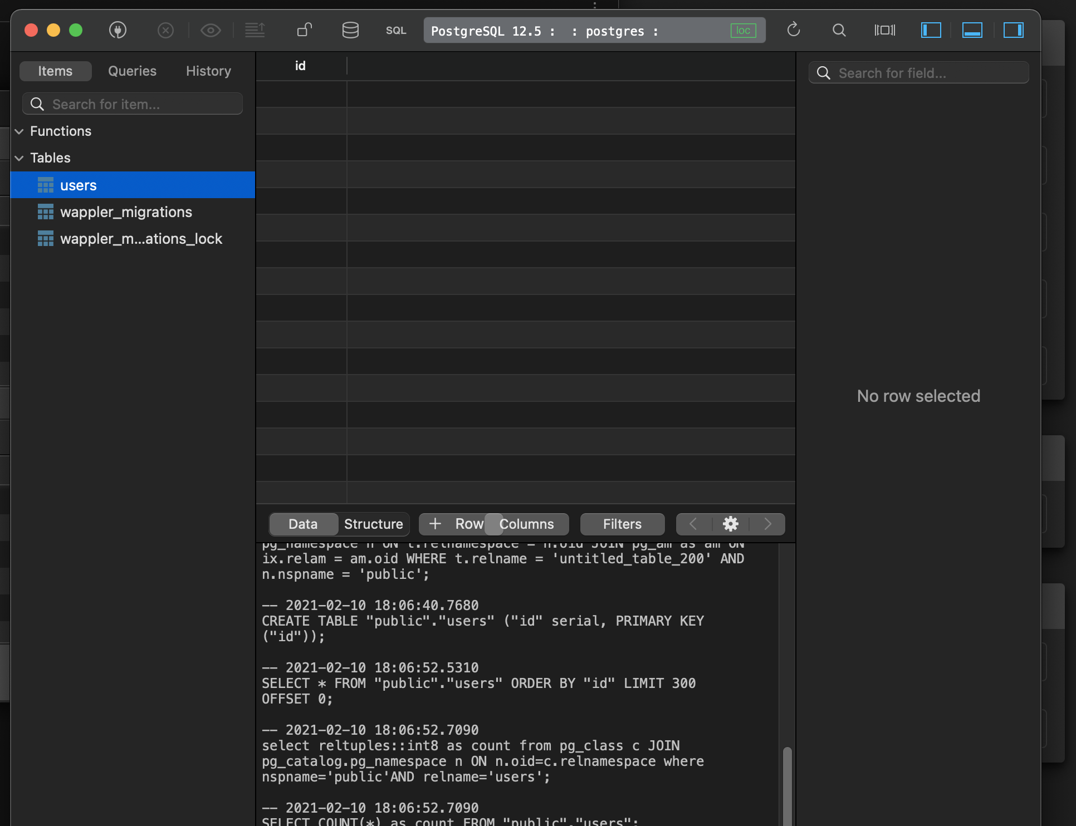Click the Filters button
Viewport: 1076px width, 826px height.
tap(622, 524)
